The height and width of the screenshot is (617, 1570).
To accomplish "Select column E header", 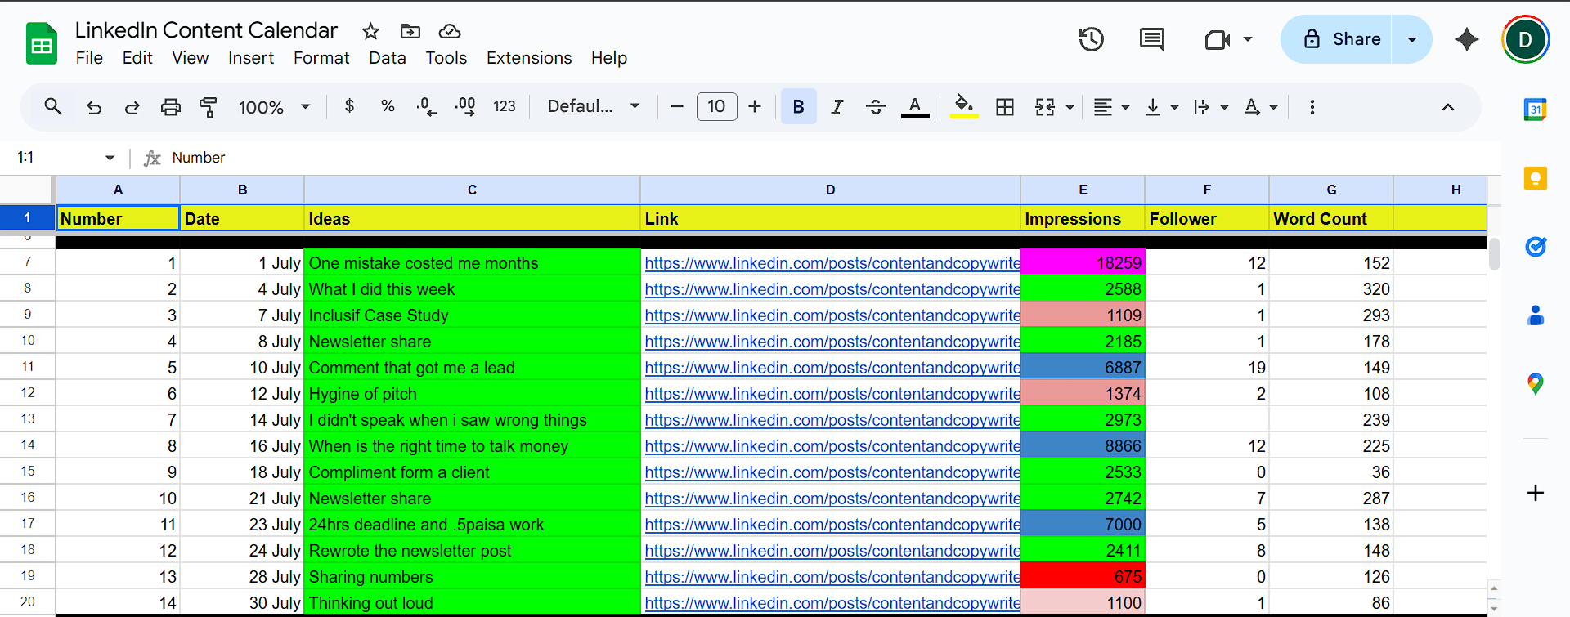I will click(1083, 190).
